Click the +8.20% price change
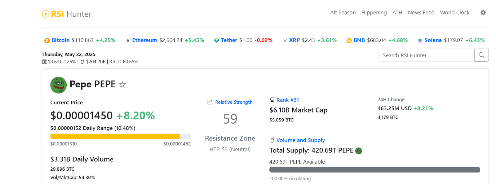The width and height of the screenshot is (496, 184). coord(135,116)
